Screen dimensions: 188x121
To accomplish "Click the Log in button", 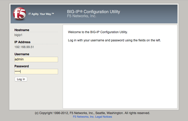I will [21, 79].
